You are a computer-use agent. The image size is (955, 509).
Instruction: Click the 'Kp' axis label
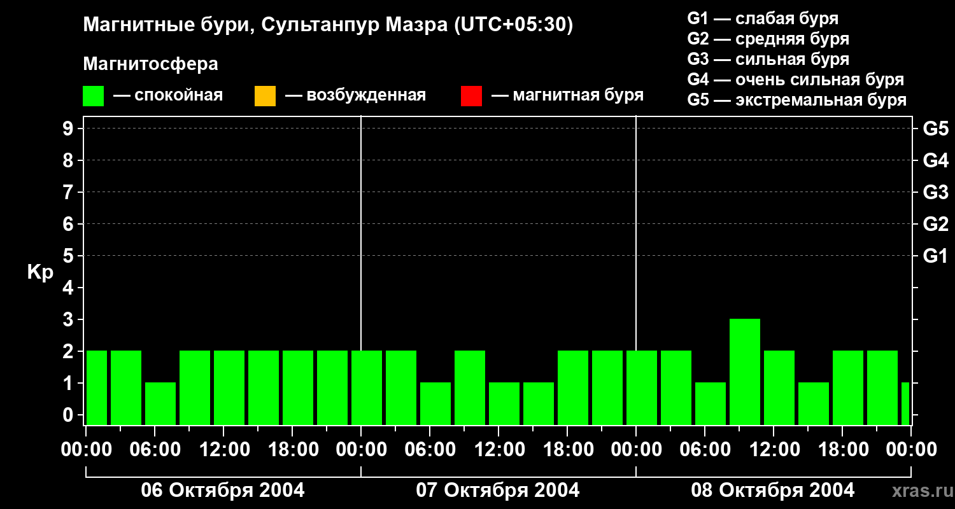40,272
